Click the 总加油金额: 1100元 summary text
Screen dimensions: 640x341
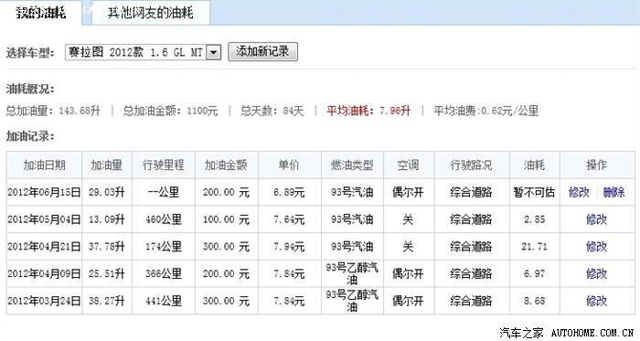click(x=171, y=111)
